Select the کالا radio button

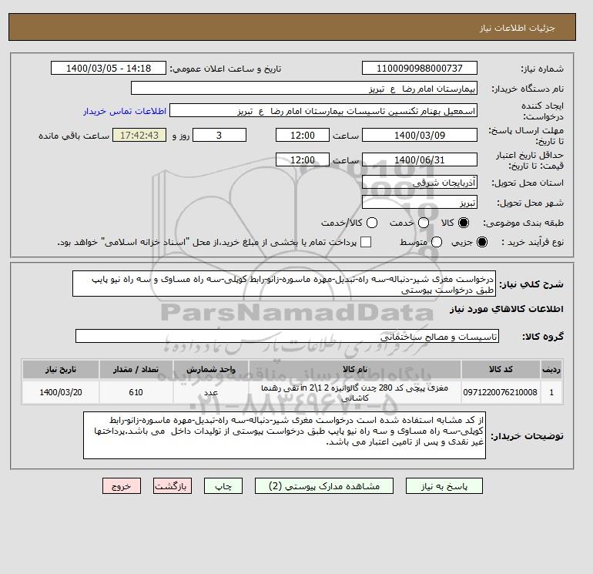pos(464,223)
